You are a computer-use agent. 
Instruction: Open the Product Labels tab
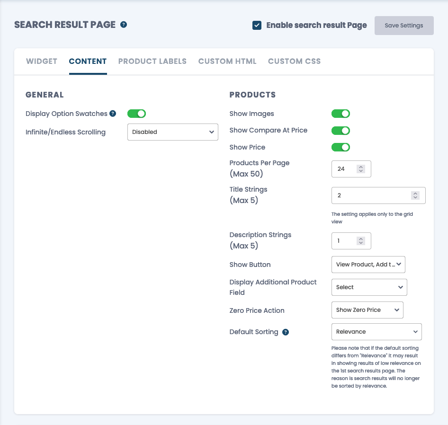tap(152, 62)
